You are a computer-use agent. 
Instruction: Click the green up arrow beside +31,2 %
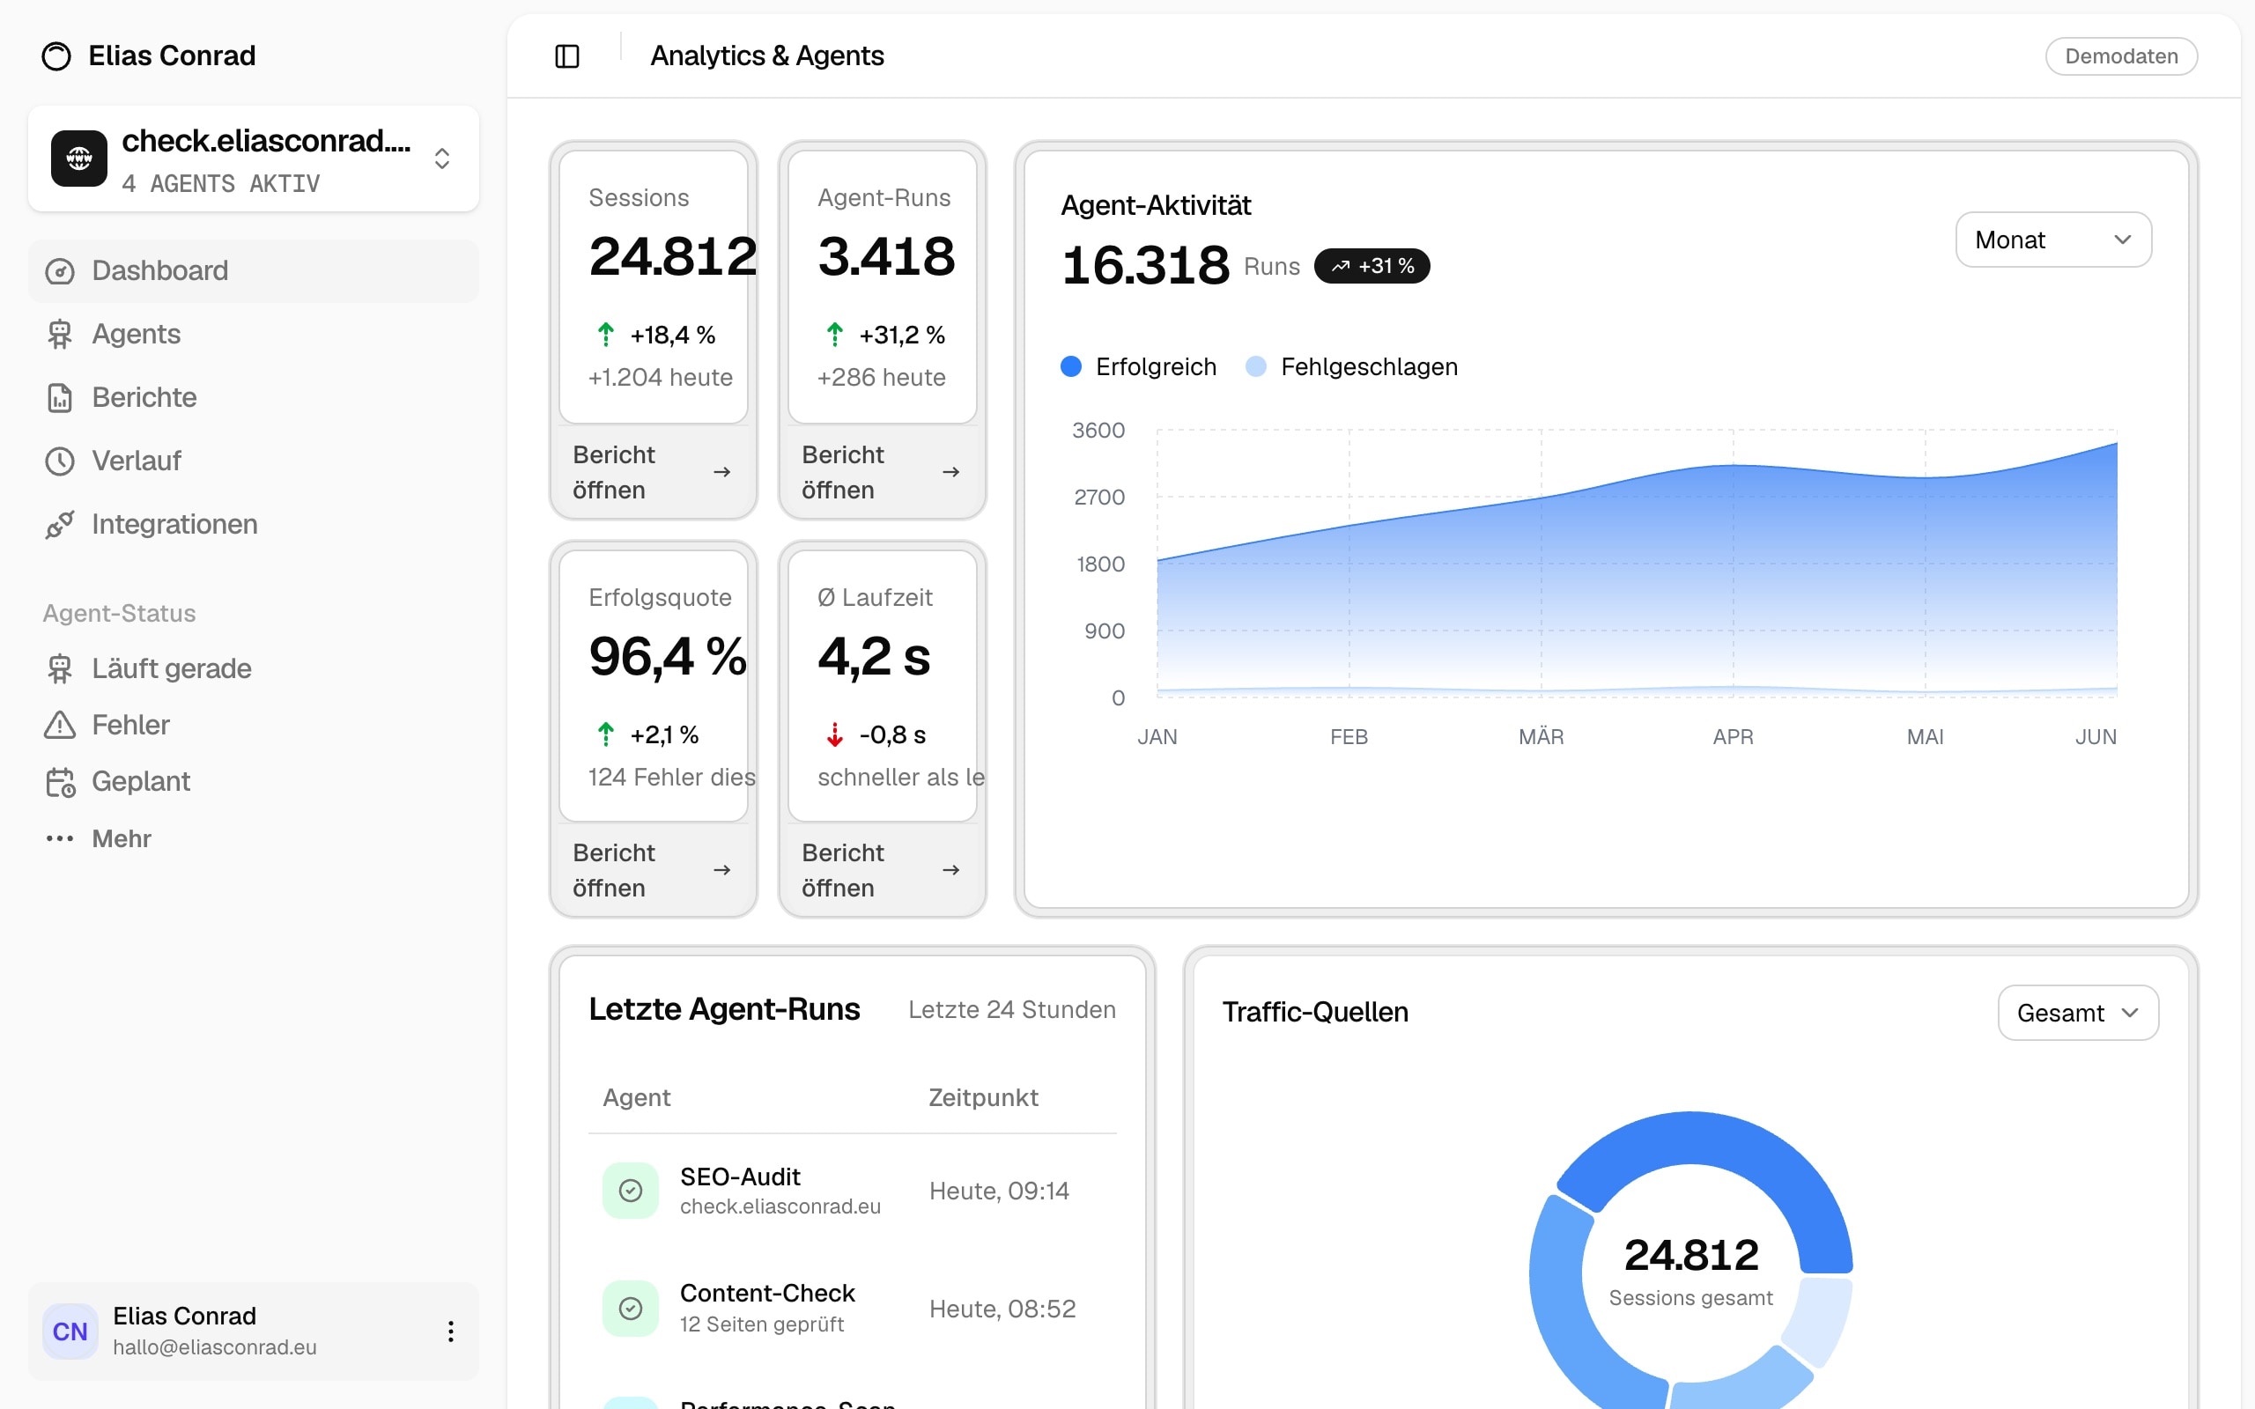coord(835,335)
